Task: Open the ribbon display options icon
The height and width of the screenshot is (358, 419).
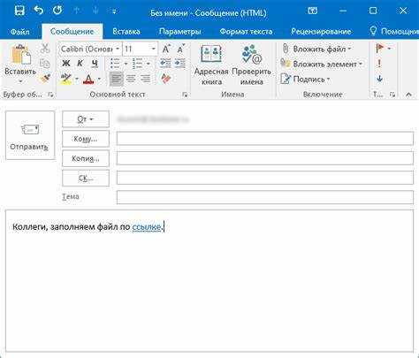Action: 313,11
